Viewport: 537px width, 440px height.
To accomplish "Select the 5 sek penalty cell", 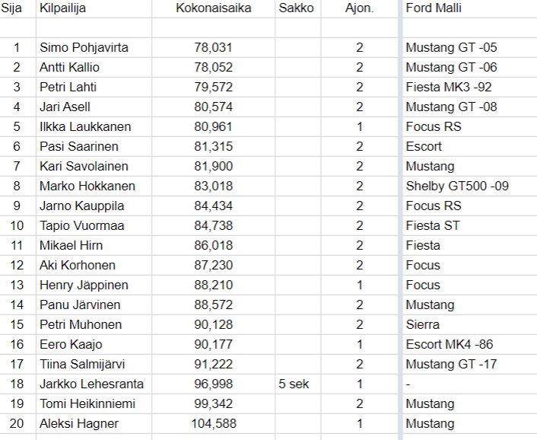I will tap(294, 384).
